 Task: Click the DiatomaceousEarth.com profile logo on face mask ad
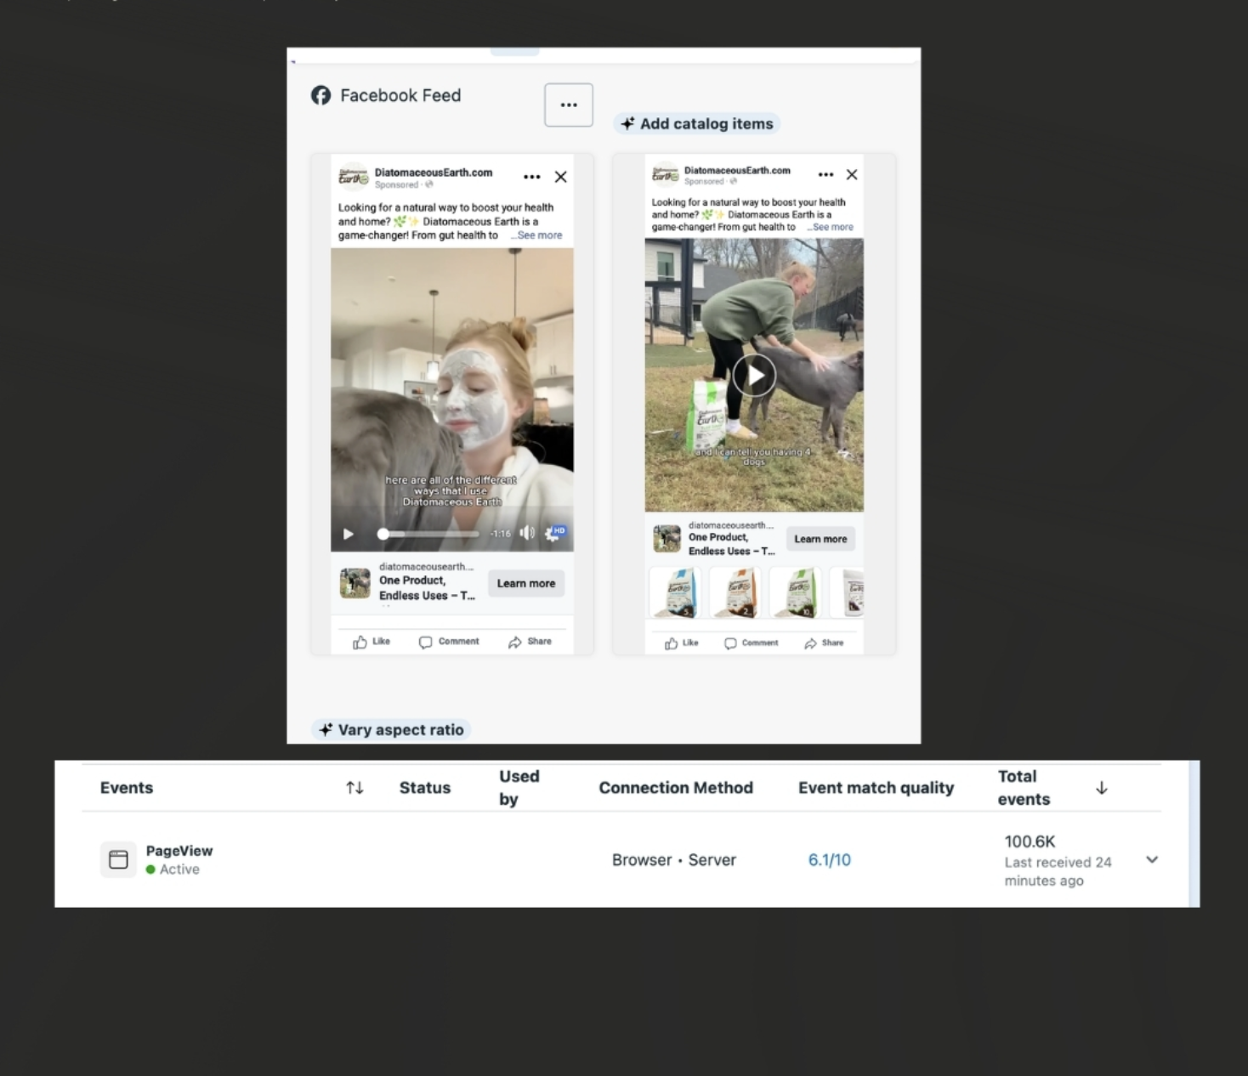point(353,177)
